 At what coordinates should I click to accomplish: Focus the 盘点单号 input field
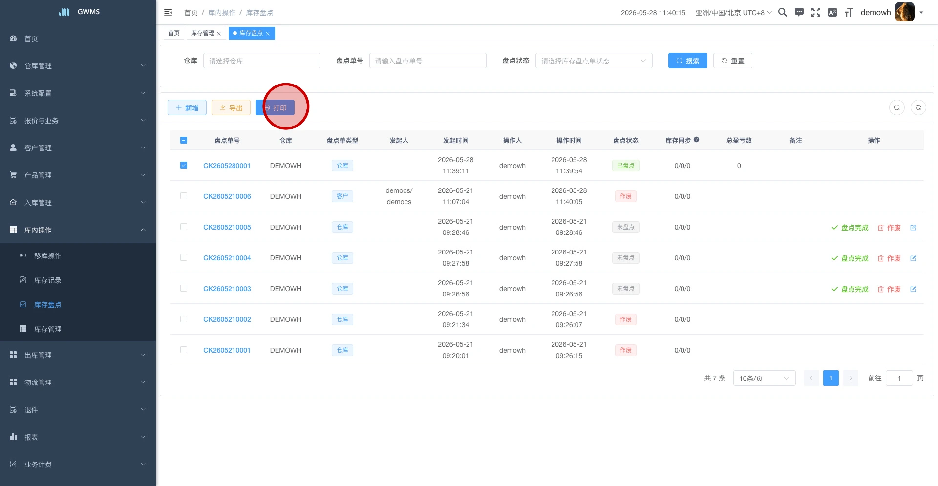point(428,61)
